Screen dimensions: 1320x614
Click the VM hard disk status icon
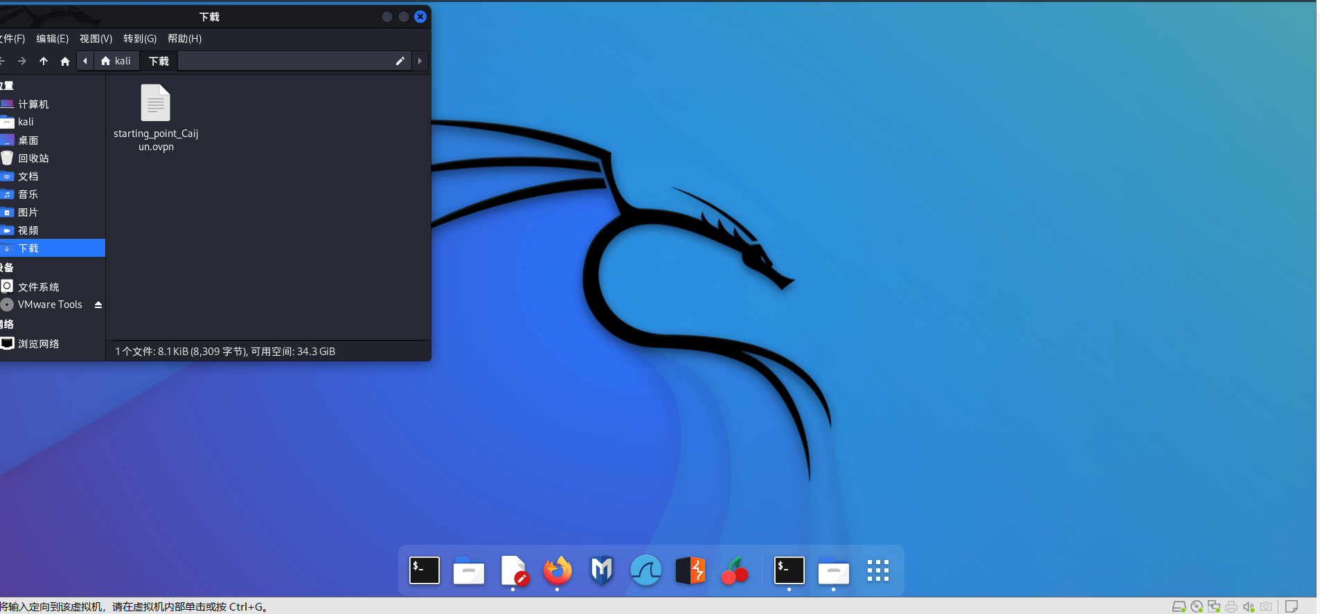pyautogui.click(x=1179, y=607)
